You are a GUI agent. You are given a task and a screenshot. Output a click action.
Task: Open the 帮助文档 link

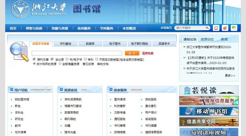103,64
